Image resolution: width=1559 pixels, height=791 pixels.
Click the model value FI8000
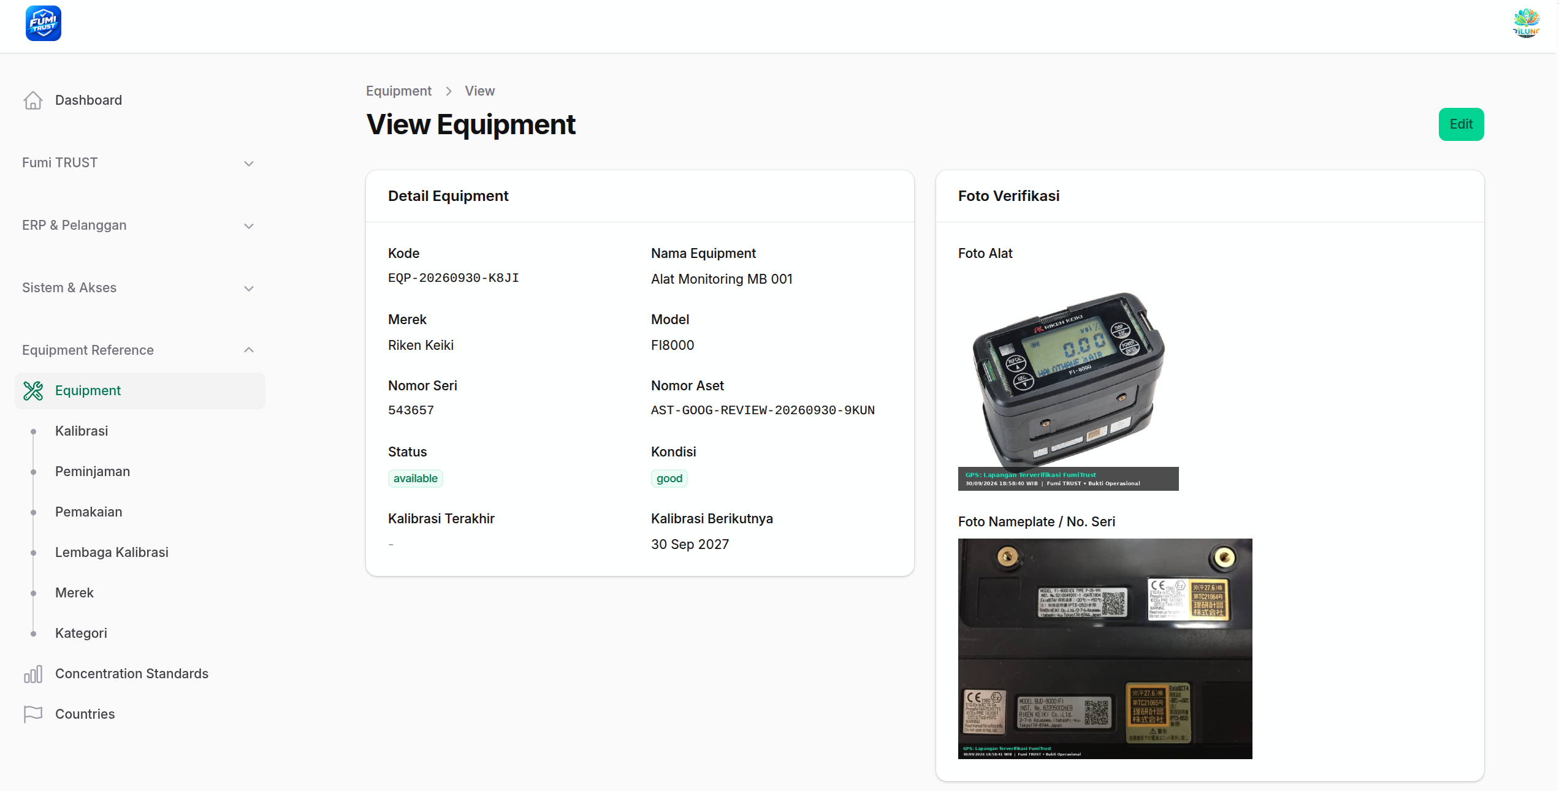click(673, 346)
